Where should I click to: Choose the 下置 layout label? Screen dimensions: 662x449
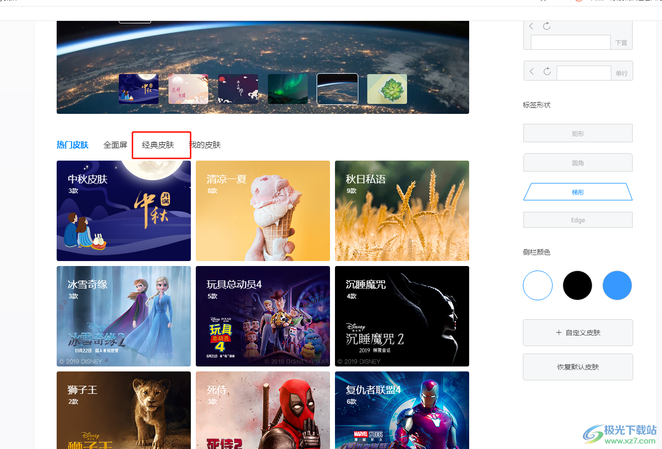(x=621, y=43)
